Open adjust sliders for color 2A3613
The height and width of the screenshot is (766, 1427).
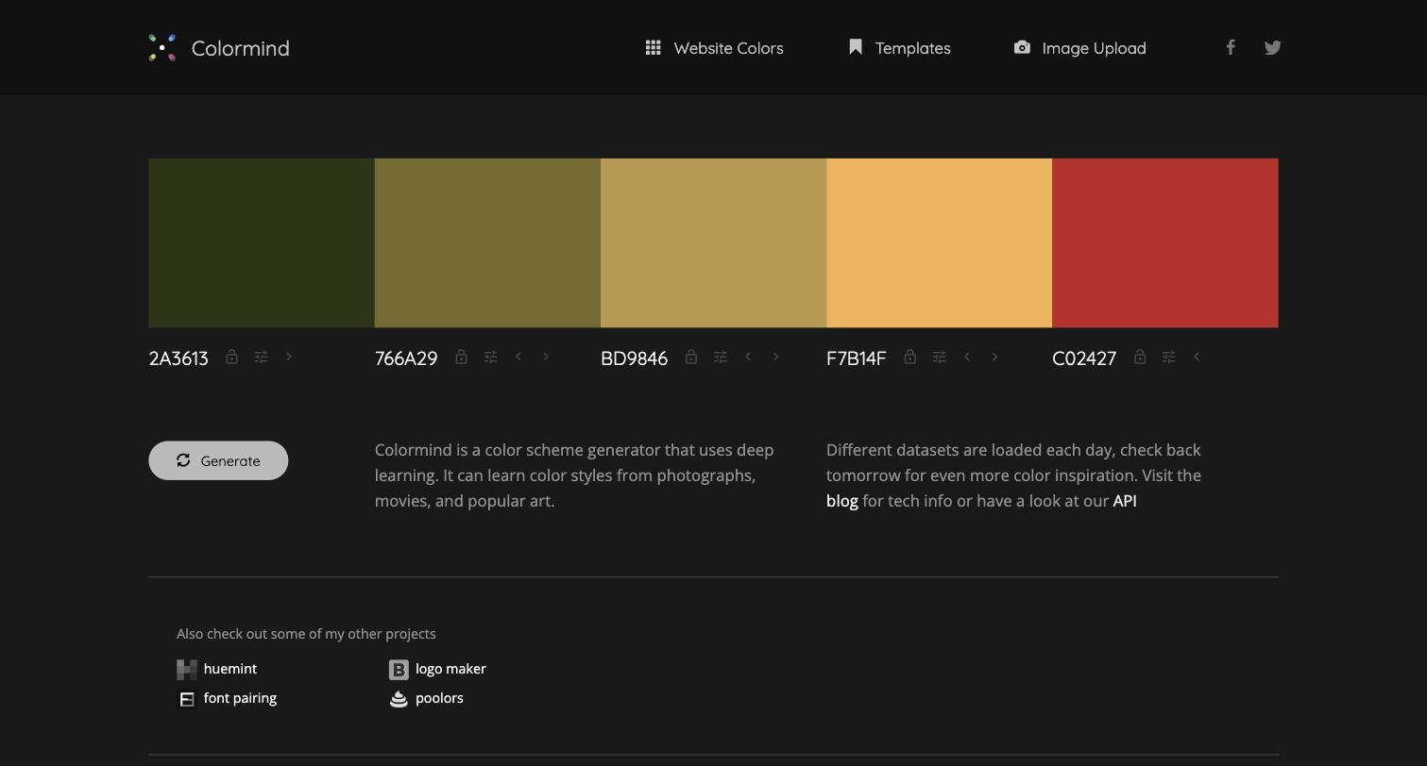tap(261, 357)
